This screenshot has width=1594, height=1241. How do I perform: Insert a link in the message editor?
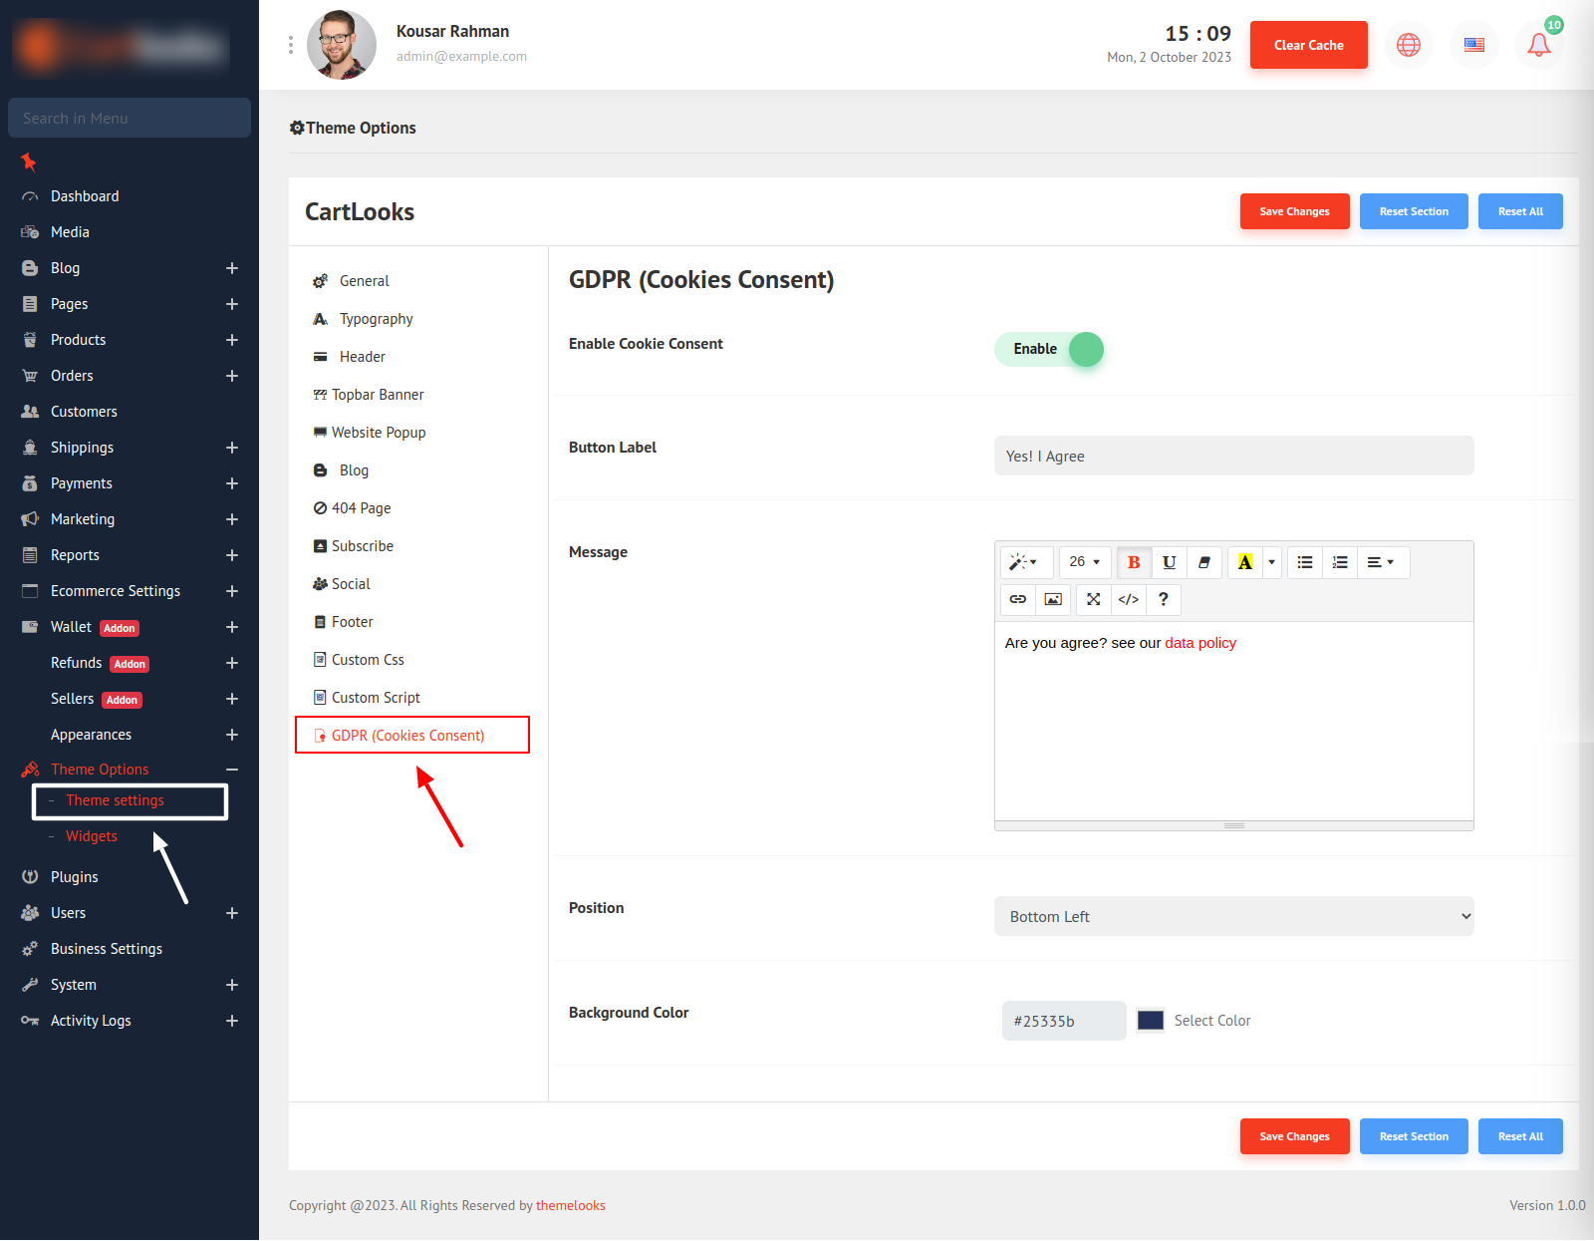1017,599
